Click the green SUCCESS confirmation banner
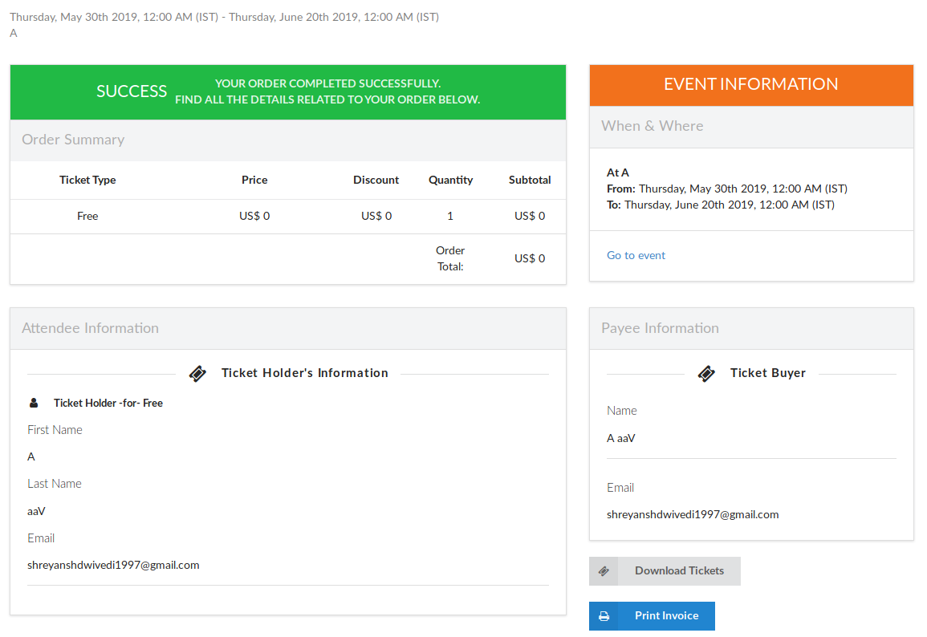Viewport: 927px width, 637px height. point(287,91)
